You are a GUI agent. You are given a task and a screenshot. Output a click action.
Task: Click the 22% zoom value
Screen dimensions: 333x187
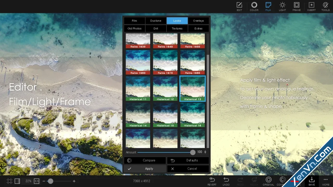[28, 181]
